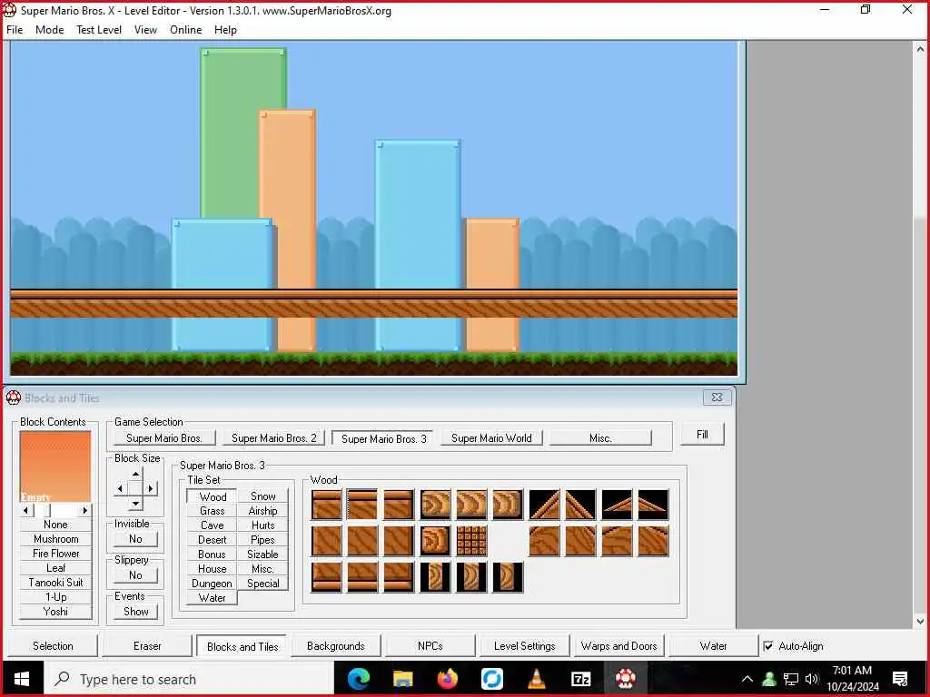Open the Test Level menu
Viewport: 930px width, 697px height.
(98, 30)
